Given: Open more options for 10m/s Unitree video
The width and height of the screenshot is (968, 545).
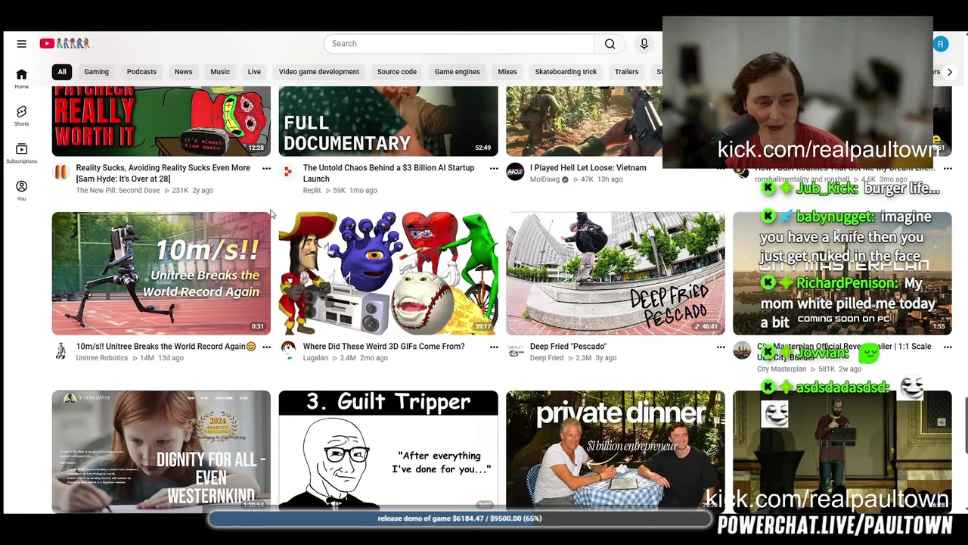Looking at the screenshot, I should 266,347.
